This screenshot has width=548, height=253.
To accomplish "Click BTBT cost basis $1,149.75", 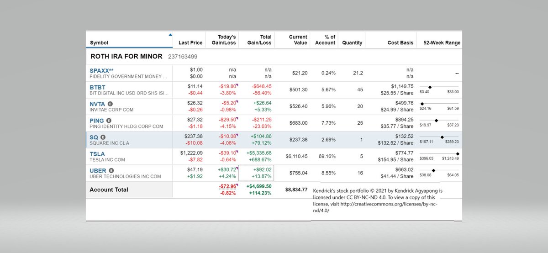I will (402, 86).
